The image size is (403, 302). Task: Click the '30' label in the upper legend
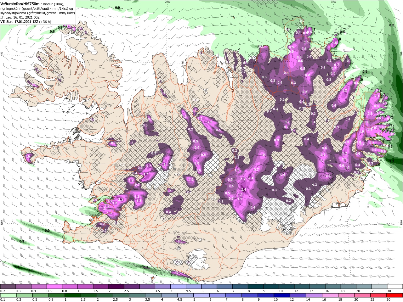(x=389, y=291)
